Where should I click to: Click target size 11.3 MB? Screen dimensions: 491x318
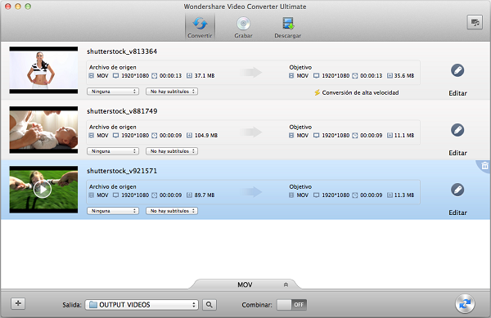click(404, 195)
